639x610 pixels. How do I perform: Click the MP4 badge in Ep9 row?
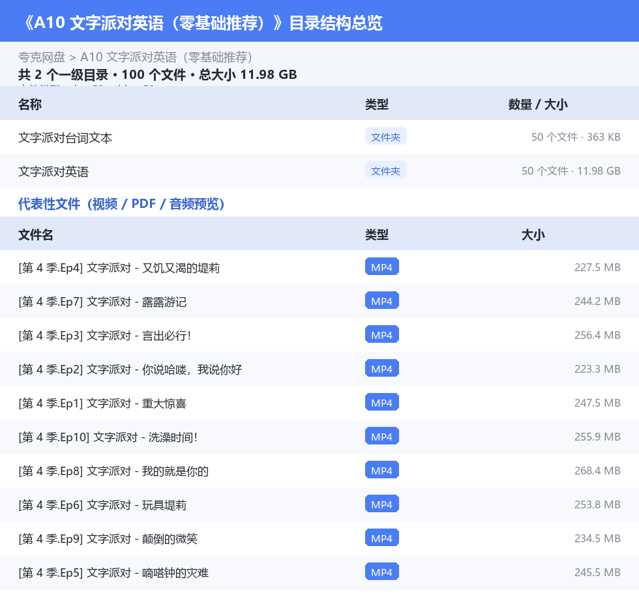[x=382, y=538]
